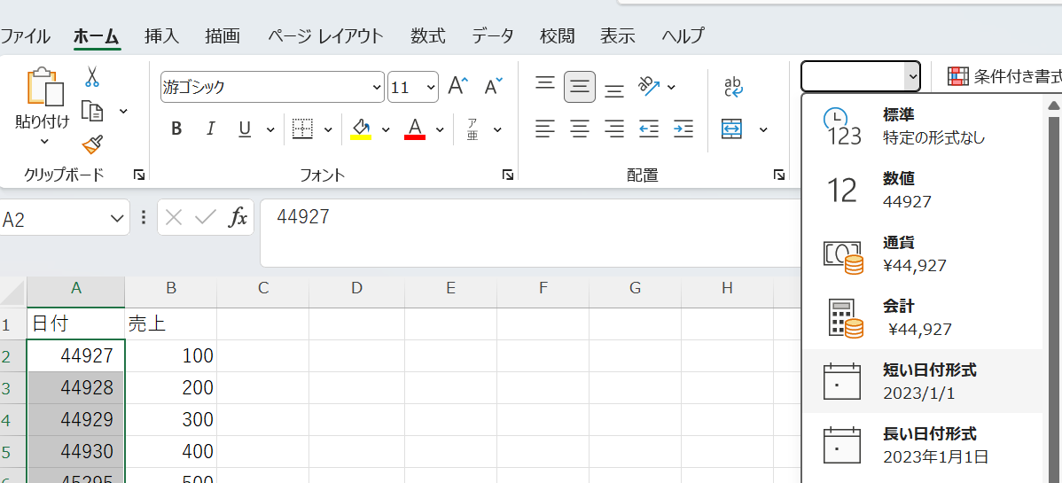
Task: Click the wrap text icon
Action: (x=733, y=87)
